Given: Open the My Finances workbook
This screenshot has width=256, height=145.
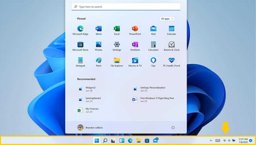Looking at the screenshot, I should [x=88, y=110].
